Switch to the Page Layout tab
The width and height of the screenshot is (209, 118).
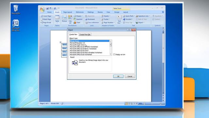point(68,12)
